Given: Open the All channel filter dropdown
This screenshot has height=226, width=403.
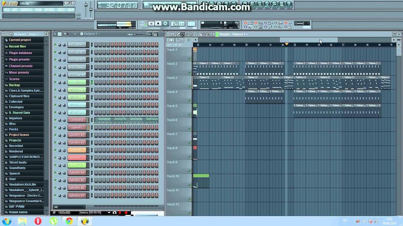Looking at the screenshot, I should (x=69, y=207).
